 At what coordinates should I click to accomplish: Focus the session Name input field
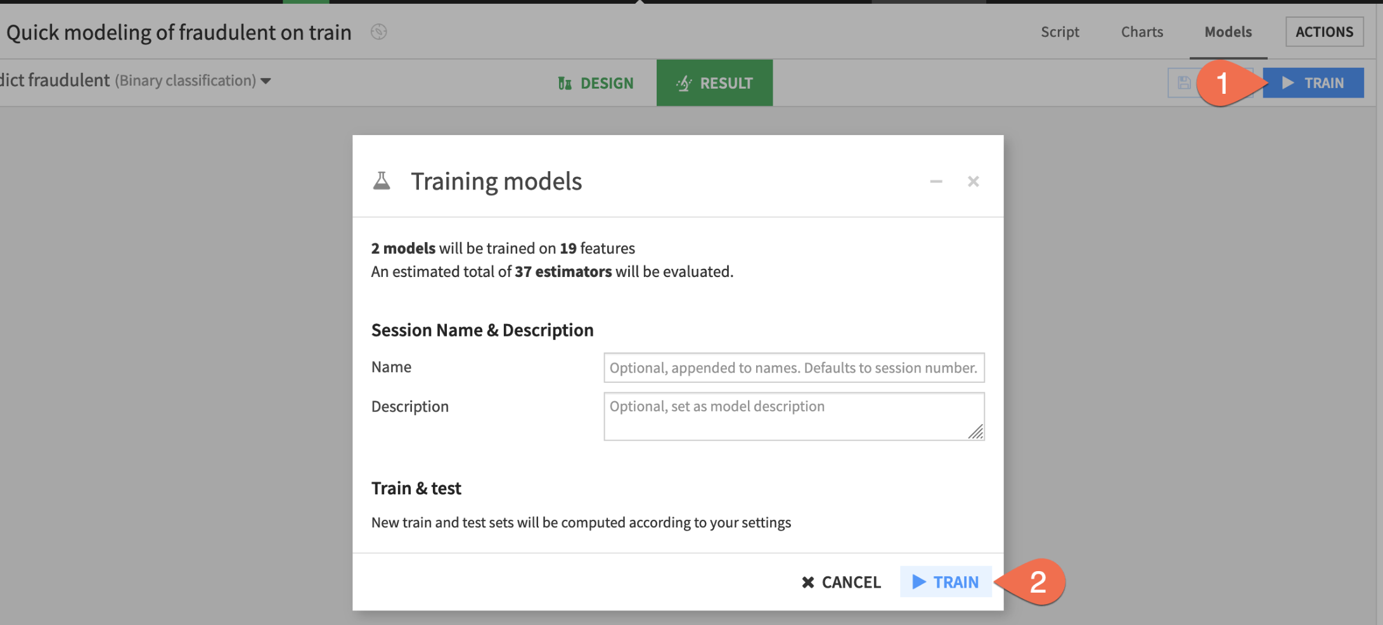pyautogui.click(x=794, y=368)
